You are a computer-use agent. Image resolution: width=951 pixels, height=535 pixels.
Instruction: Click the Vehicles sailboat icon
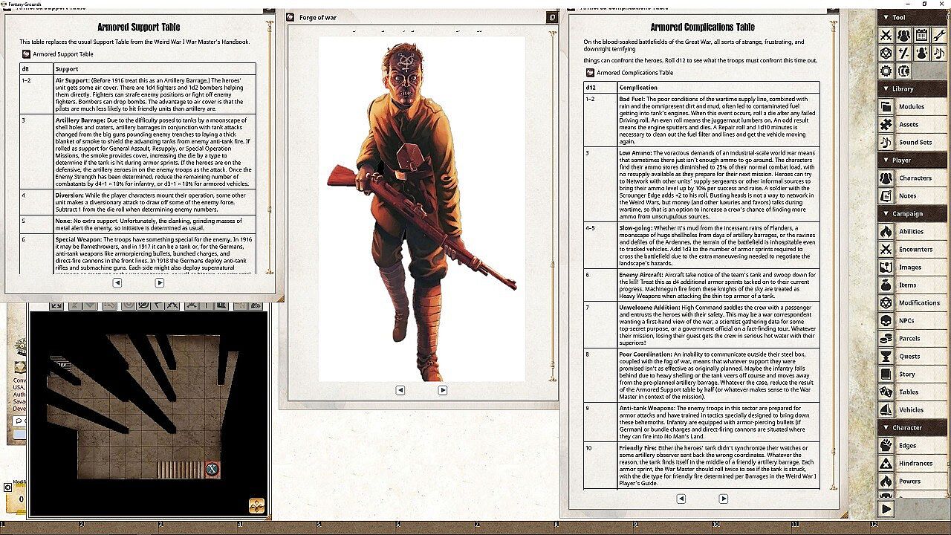[886, 409]
